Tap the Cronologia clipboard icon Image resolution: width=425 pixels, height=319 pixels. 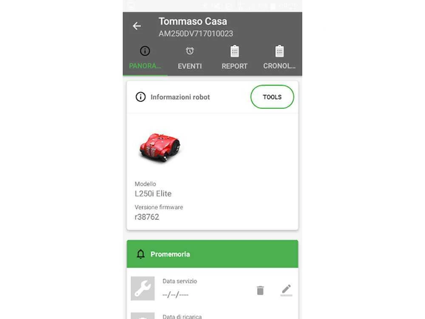point(280,51)
